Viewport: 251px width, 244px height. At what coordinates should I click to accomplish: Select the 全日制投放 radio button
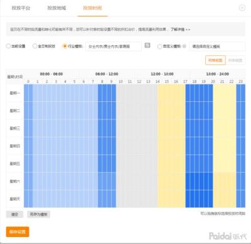click(x=35, y=46)
